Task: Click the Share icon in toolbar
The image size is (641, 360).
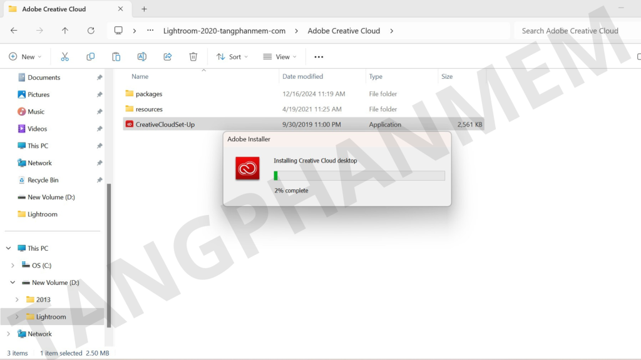Action: point(168,57)
